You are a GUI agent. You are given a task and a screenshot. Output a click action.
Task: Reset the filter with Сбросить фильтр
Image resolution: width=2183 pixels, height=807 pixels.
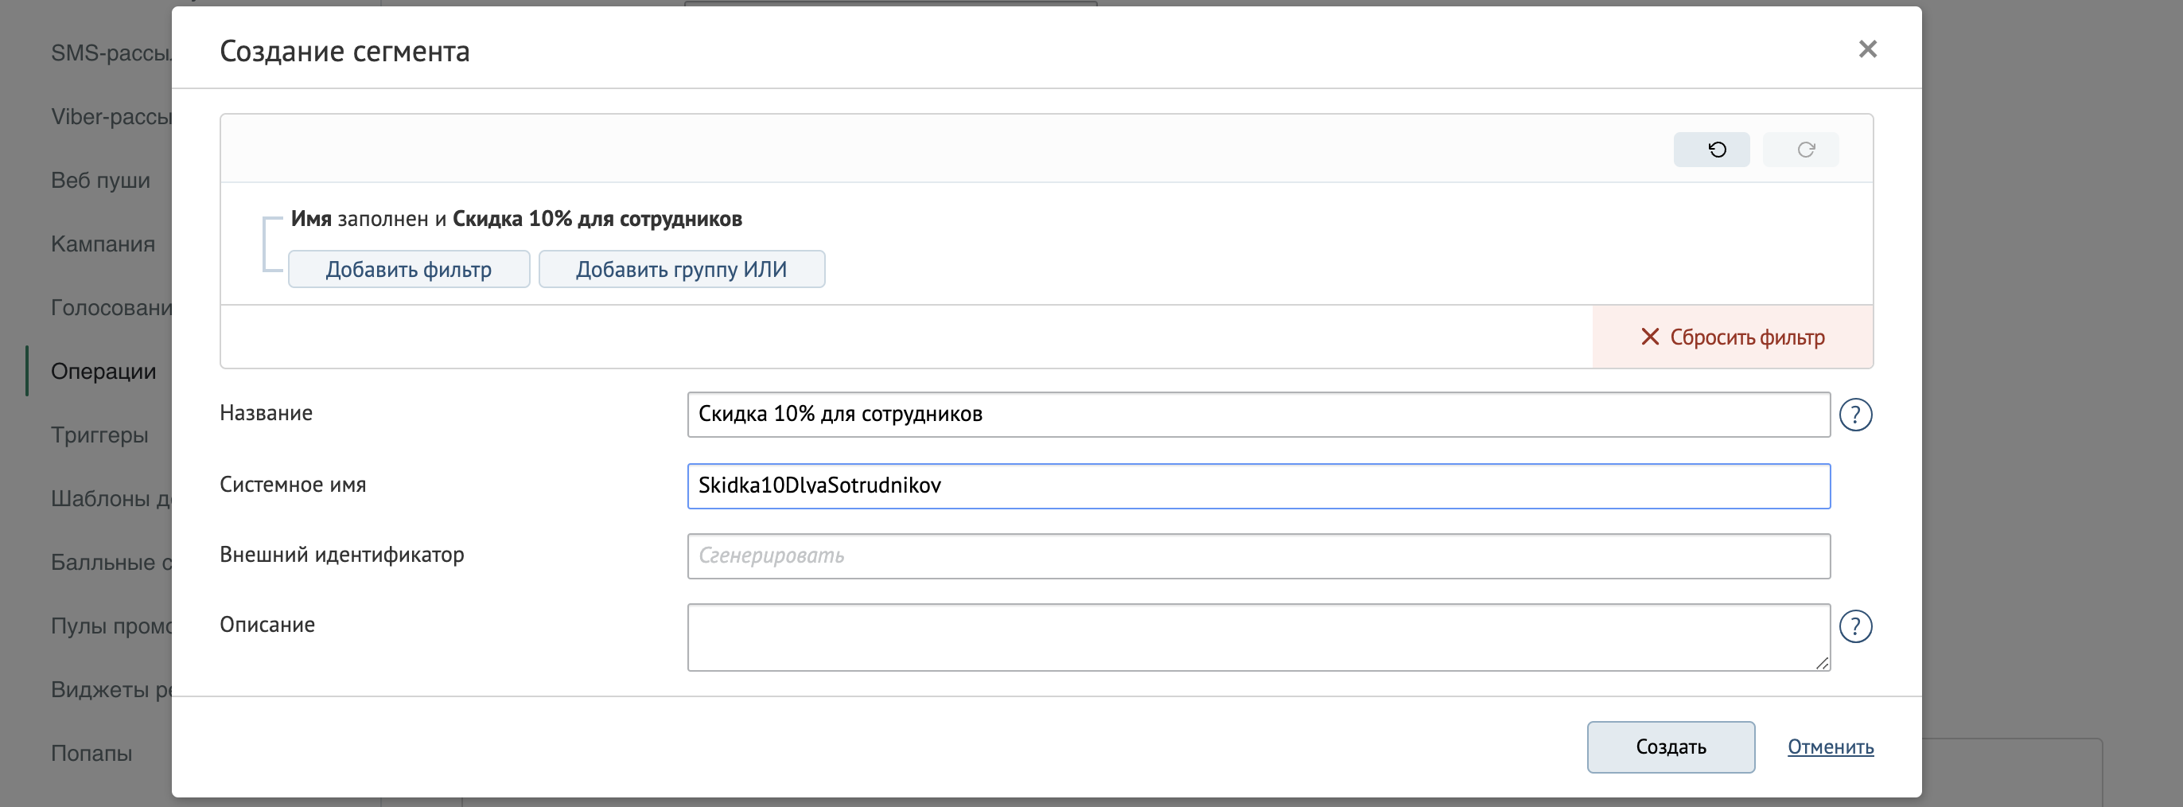point(1732,337)
